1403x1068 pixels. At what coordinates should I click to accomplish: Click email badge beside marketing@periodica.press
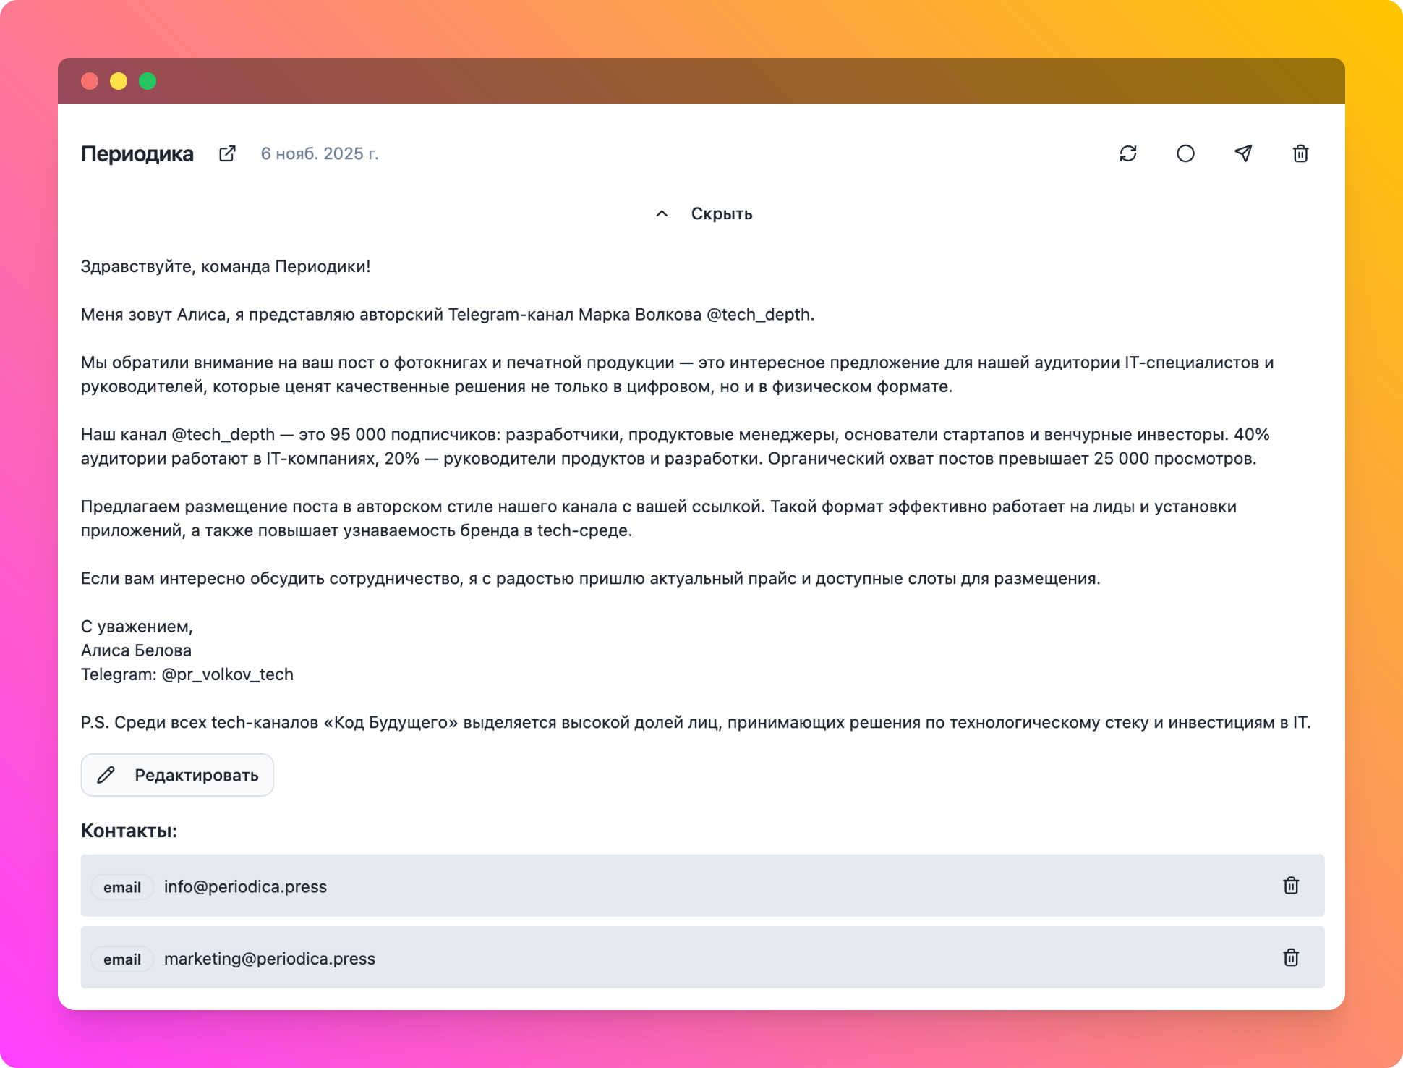pos(122,959)
